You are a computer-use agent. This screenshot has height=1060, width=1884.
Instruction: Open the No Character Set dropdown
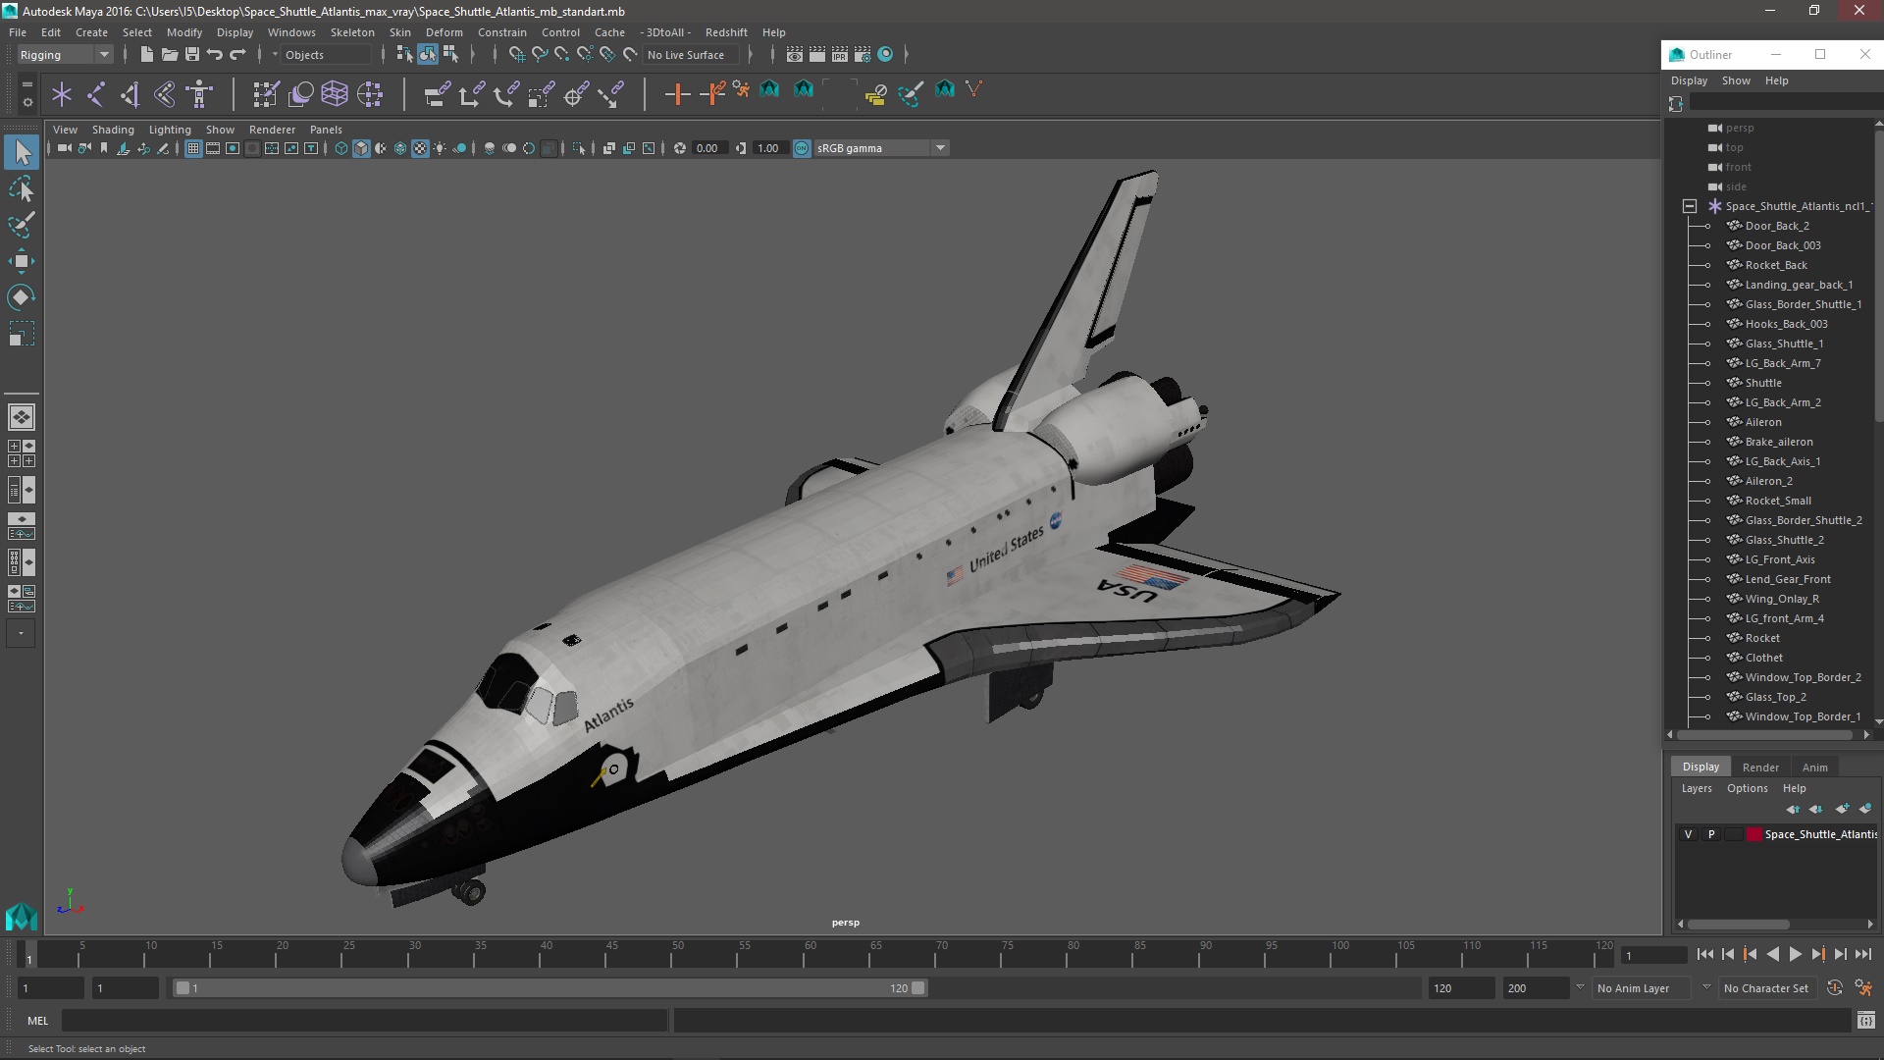1767,988
